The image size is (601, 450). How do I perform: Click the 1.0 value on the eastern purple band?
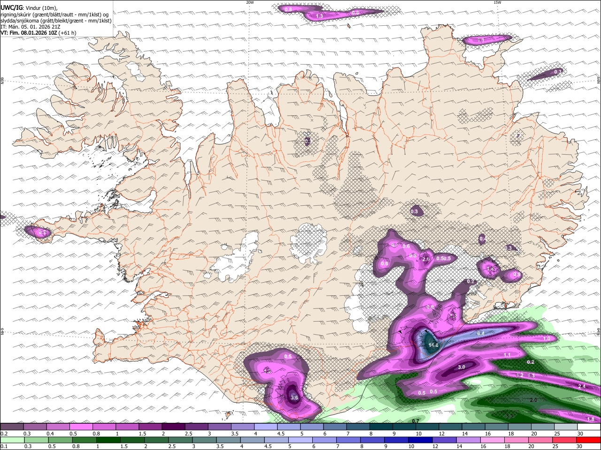547,338
